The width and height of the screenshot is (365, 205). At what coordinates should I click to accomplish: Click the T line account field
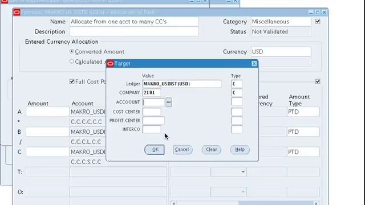[118, 172]
